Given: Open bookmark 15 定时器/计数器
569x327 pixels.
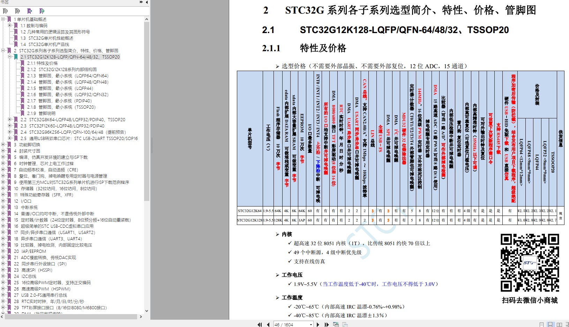Looking at the screenshot, I should tap(72, 220).
